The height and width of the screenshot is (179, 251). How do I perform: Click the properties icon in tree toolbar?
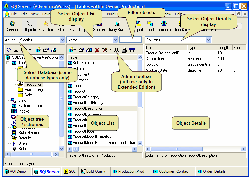tap(46, 50)
